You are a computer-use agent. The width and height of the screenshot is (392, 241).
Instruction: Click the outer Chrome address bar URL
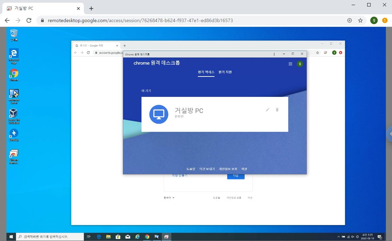[x=140, y=20]
